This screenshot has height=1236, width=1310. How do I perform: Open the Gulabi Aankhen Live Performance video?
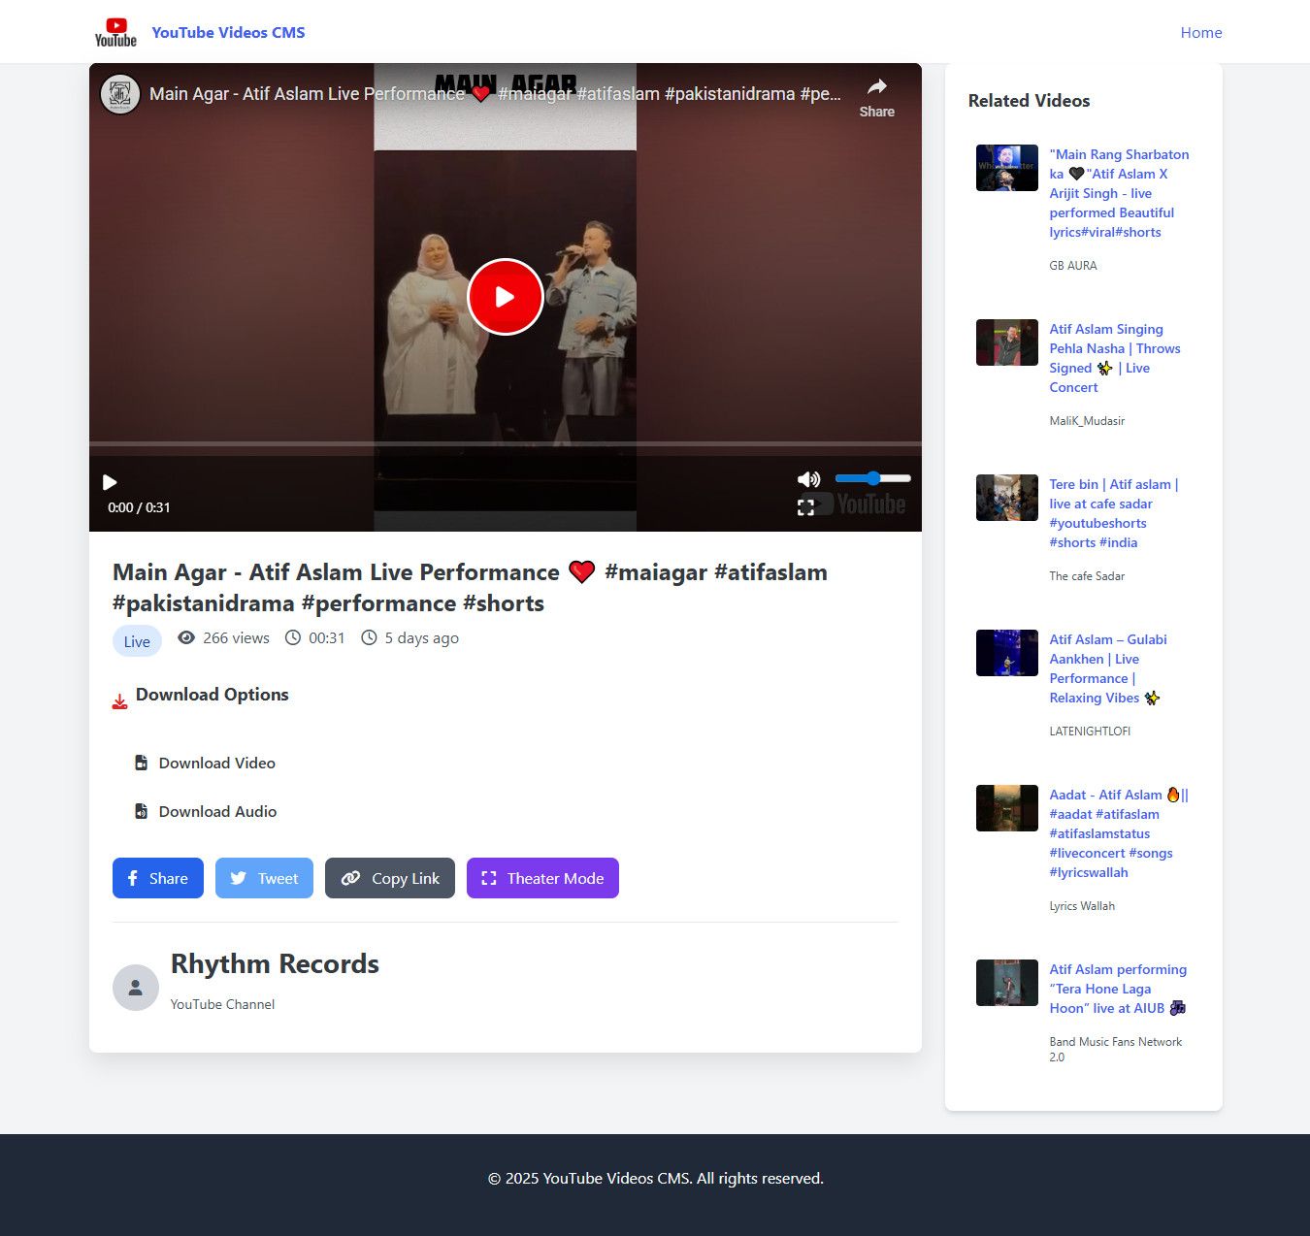(x=1108, y=668)
